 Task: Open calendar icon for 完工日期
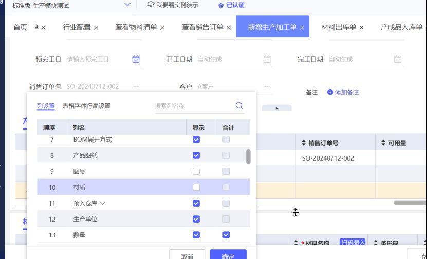tap(397, 59)
